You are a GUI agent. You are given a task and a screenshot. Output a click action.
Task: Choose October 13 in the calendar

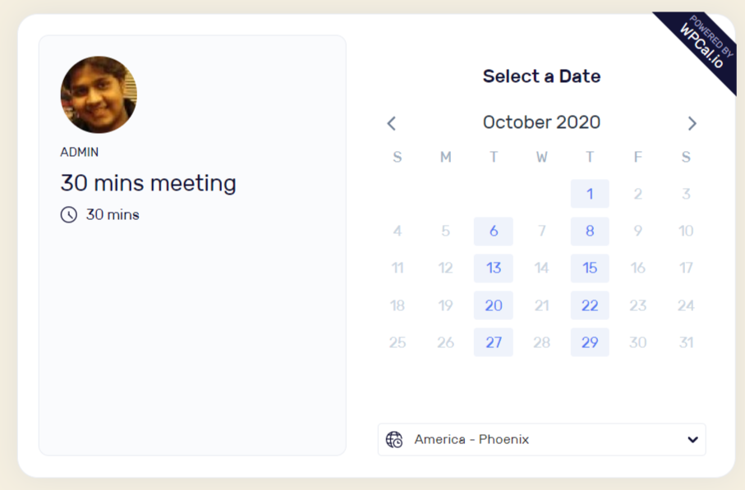[493, 268]
